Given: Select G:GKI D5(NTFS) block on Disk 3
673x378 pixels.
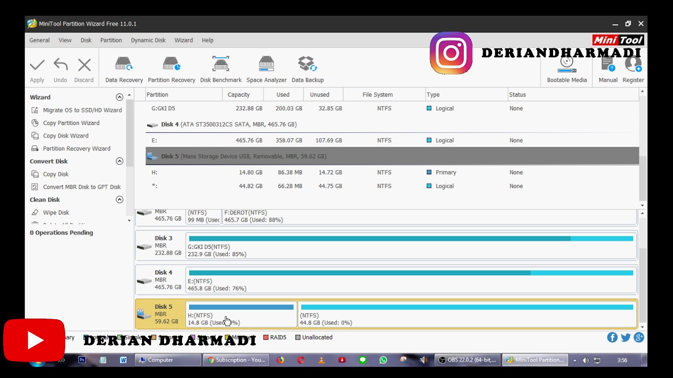Looking at the screenshot, I should point(411,246).
